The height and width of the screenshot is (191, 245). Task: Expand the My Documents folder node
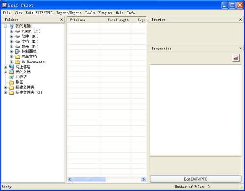click(x=12, y=62)
